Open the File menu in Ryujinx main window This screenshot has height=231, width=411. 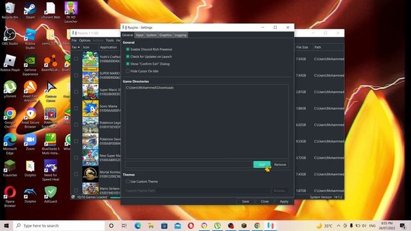(x=74, y=40)
